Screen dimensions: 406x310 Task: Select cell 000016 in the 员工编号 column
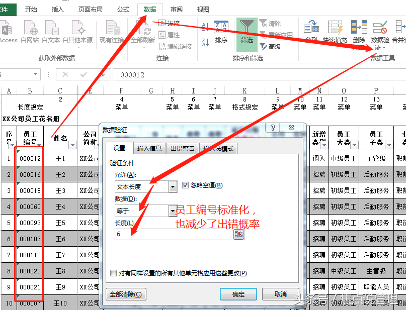click(30, 174)
